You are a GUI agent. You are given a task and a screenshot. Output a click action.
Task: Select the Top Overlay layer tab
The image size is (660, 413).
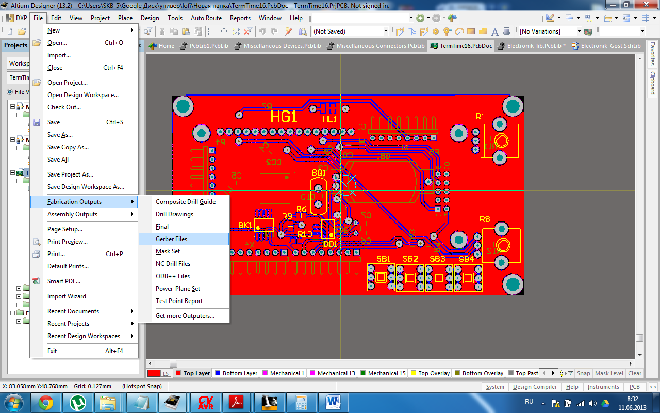point(430,373)
